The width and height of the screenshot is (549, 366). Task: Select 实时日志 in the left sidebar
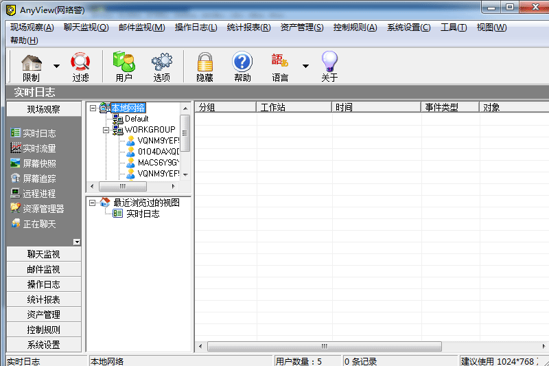[x=34, y=133]
